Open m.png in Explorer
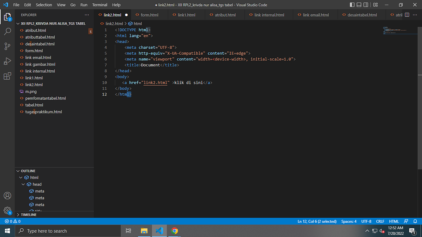This screenshot has width=422, height=237. (54, 92)
